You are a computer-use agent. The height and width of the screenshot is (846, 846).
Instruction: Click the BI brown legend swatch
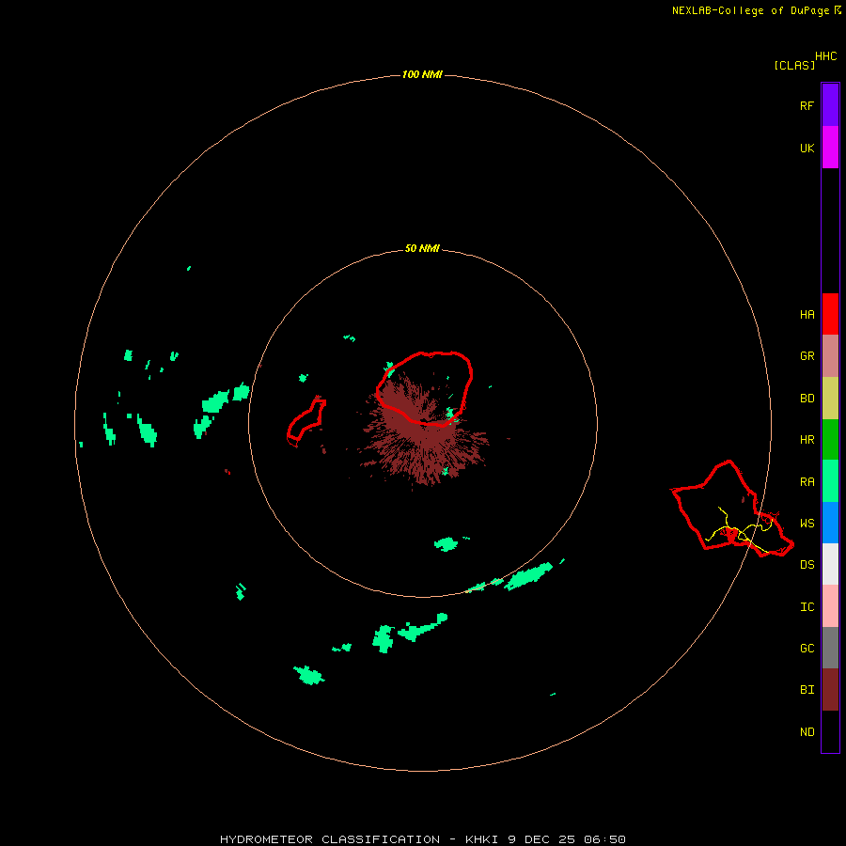[830, 690]
